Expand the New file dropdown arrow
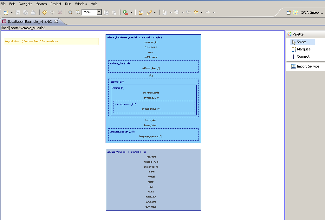The width and height of the screenshot is (325, 220). [12, 13]
